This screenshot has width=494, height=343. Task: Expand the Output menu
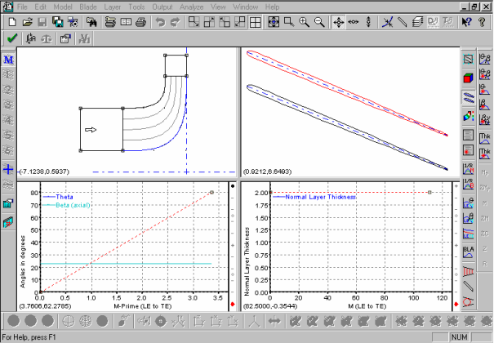(164, 7)
